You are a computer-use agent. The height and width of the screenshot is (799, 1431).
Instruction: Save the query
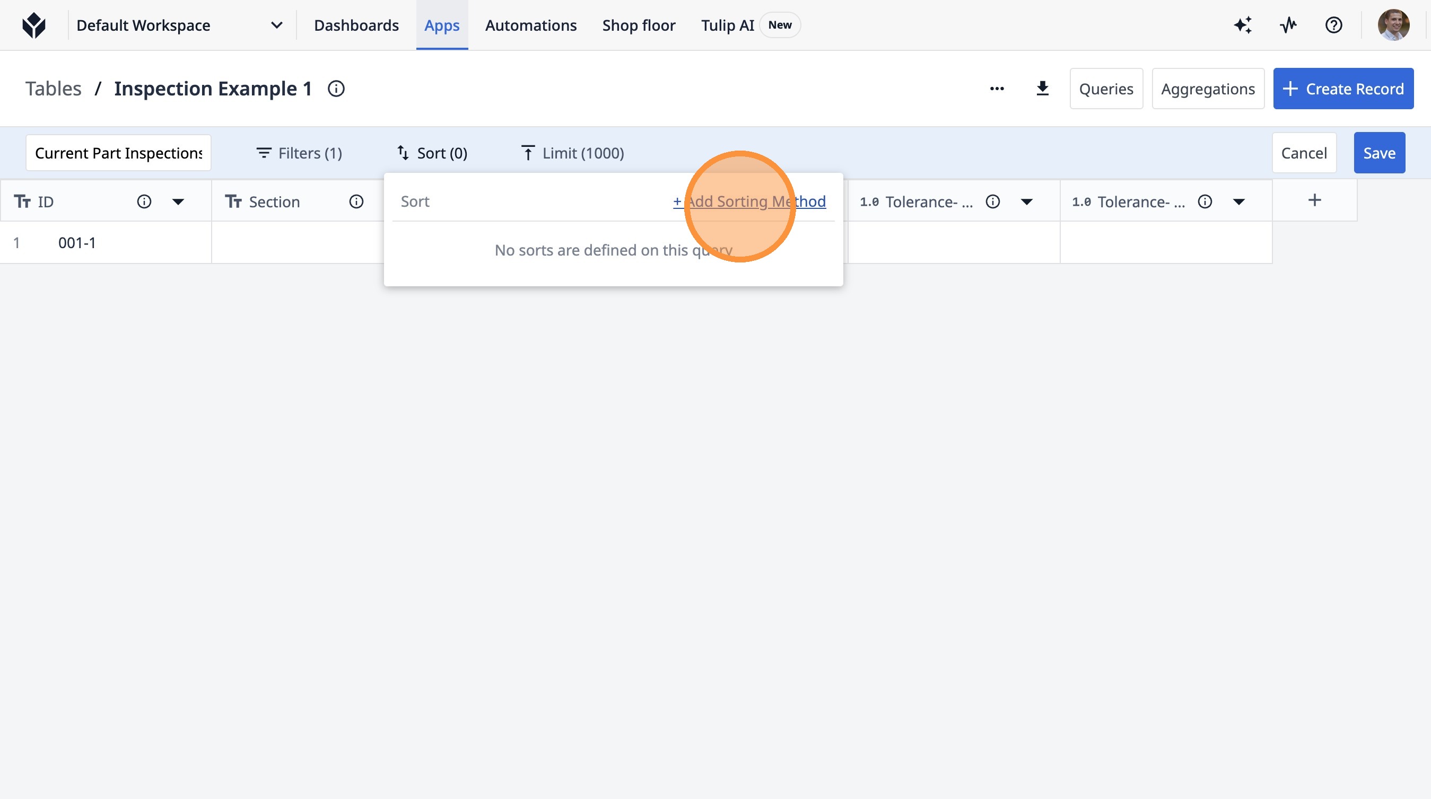1379,153
